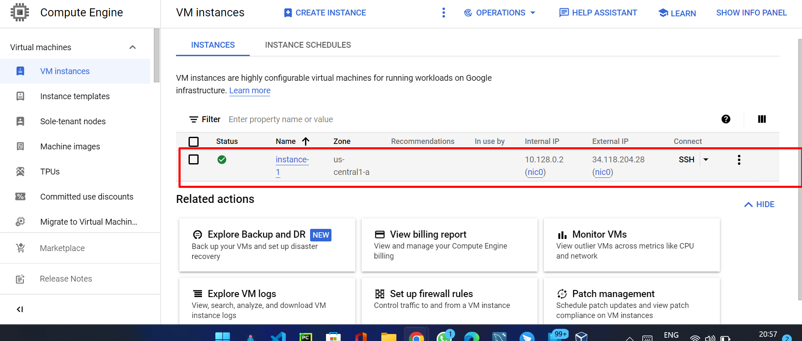
Task: Open the instance-1 row more actions menu
Action: pos(739,160)
